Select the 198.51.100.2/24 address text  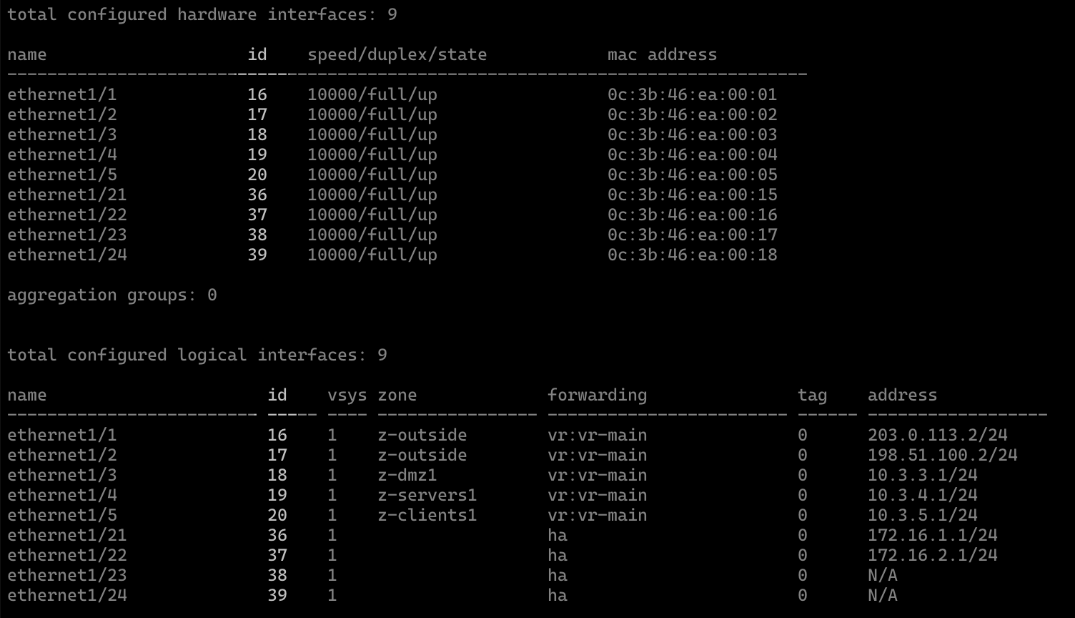click(942, 455)
